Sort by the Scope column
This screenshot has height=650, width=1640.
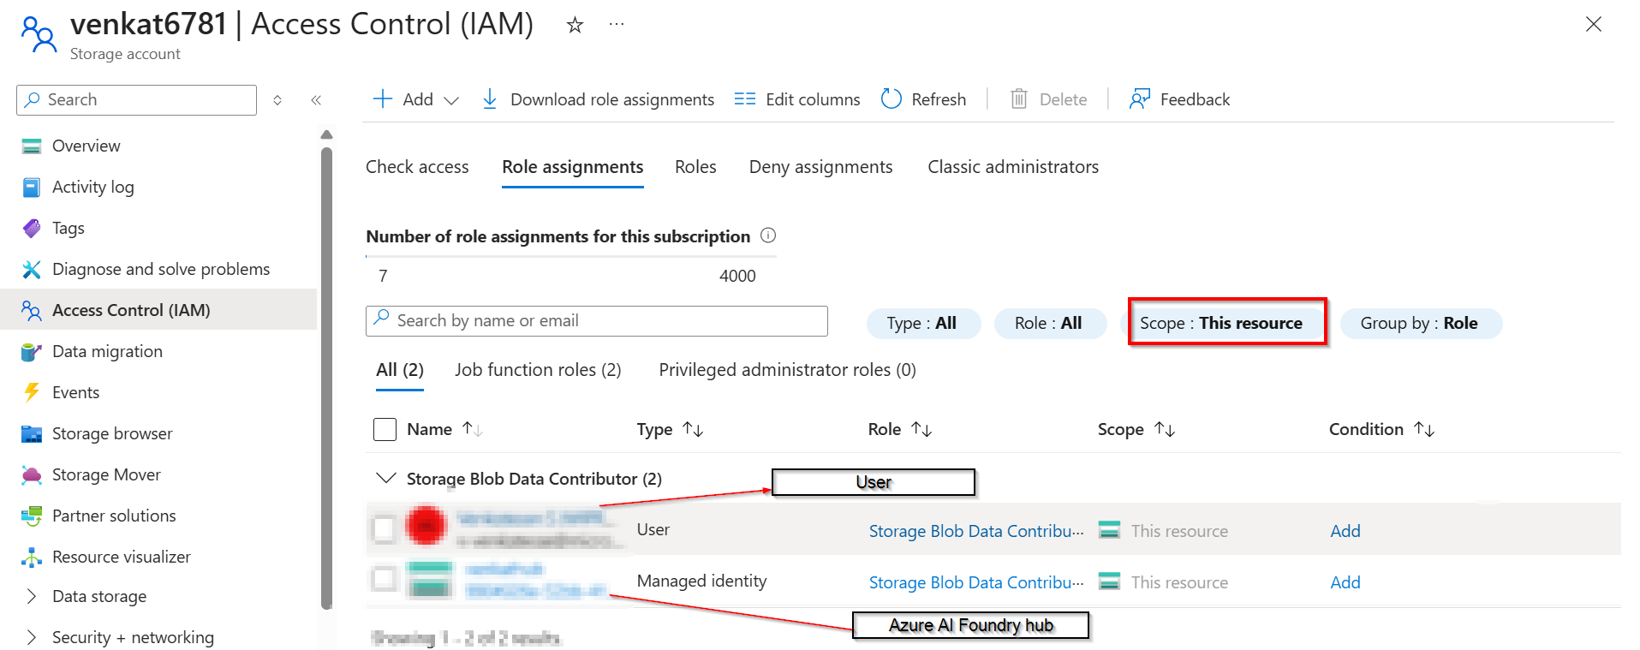[1136, 429]
